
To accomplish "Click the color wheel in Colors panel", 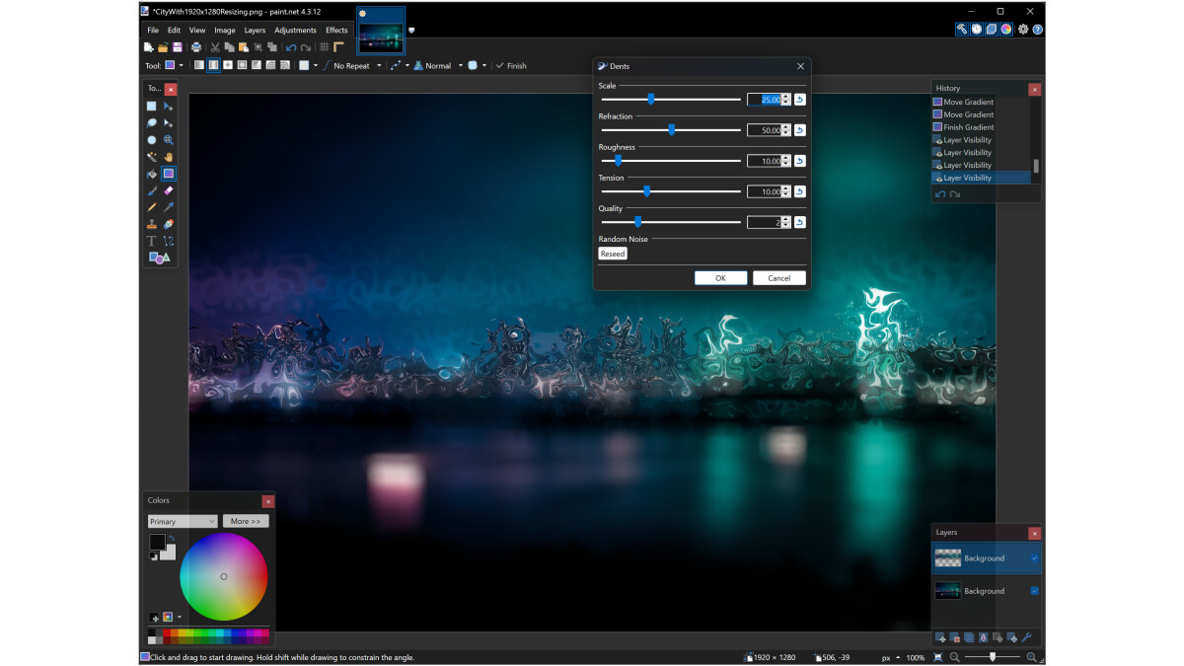I will [x=224, y=576].
